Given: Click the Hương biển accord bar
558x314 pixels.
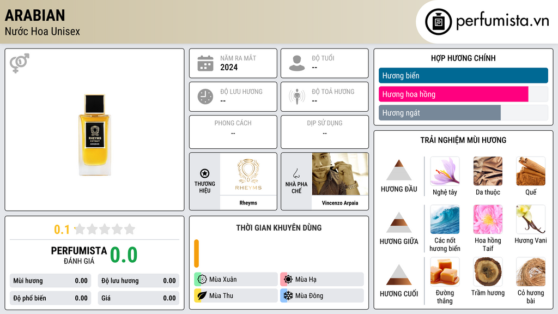Looking at the screenshot, I should 463,75.
